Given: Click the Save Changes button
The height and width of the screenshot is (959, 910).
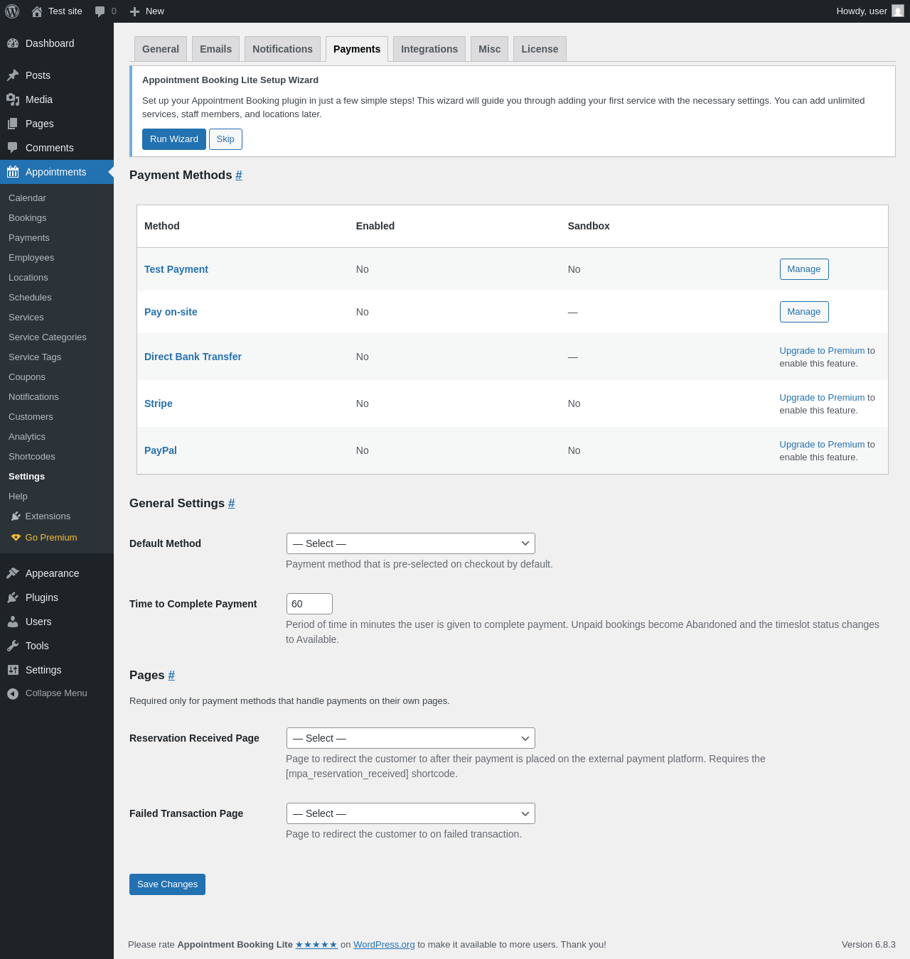Looking at the screenshot, I should click(167, 884).
